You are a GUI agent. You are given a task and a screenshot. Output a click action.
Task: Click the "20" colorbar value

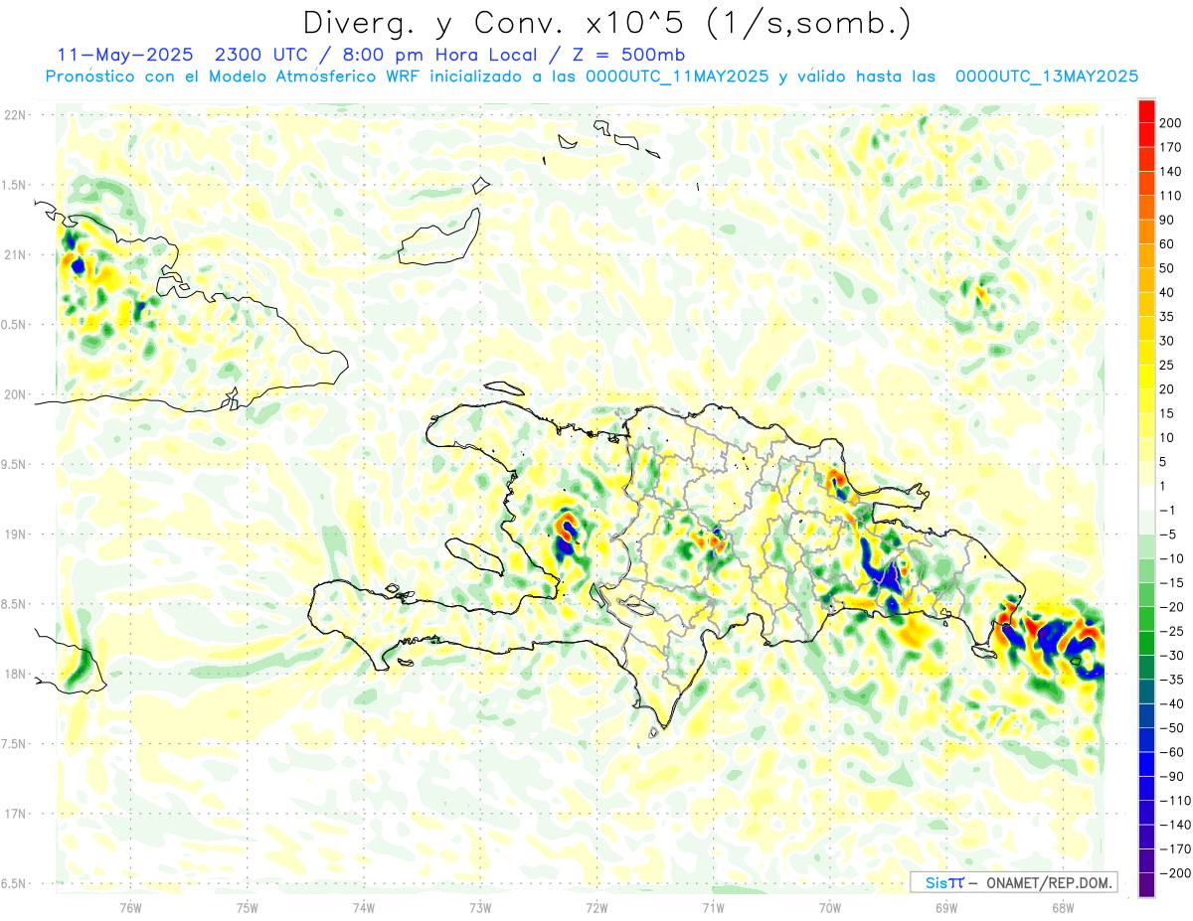(1167, 389)
